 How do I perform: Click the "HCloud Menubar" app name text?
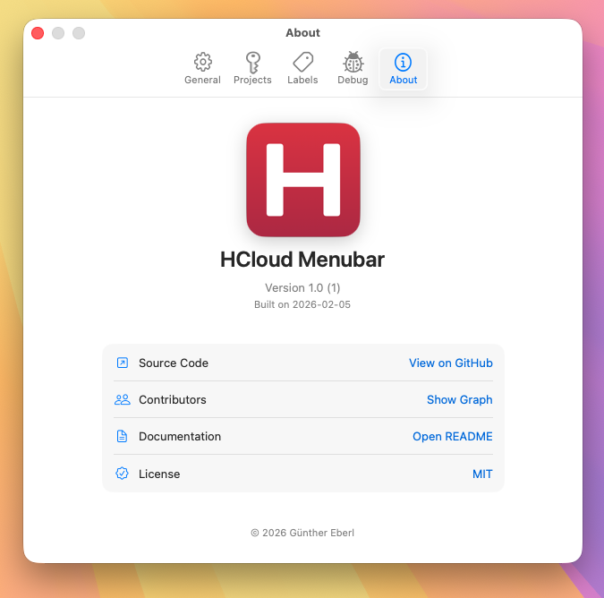[302, 260]
